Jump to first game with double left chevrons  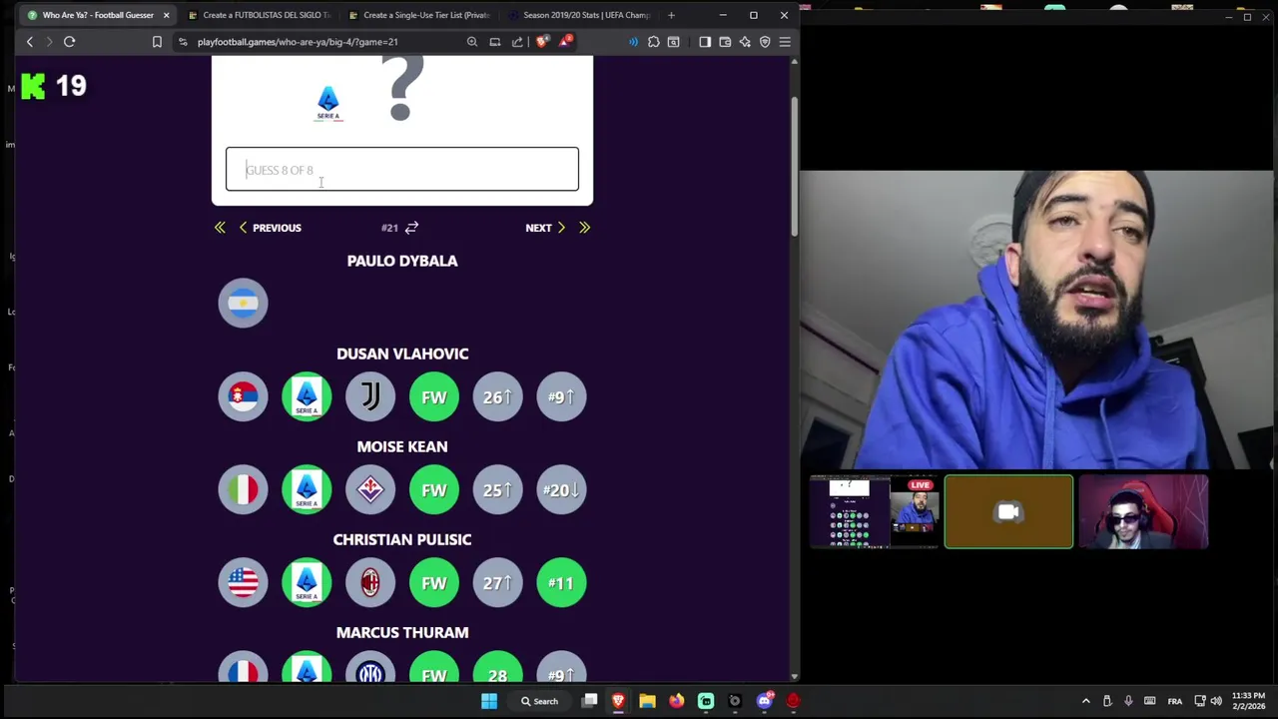point(220,228)
